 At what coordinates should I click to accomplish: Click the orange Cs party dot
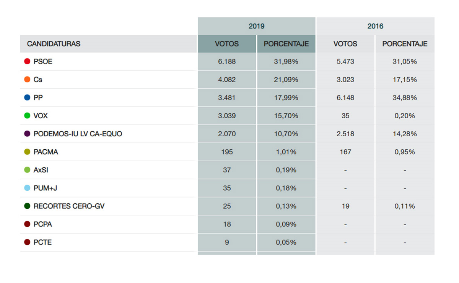coord(27,80)
